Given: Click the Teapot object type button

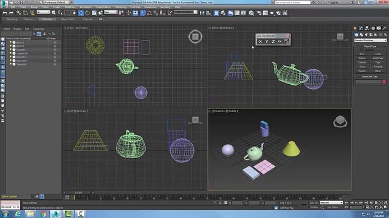Looking at the screenshot, I should pyautogui.click(x=362, y=71).
